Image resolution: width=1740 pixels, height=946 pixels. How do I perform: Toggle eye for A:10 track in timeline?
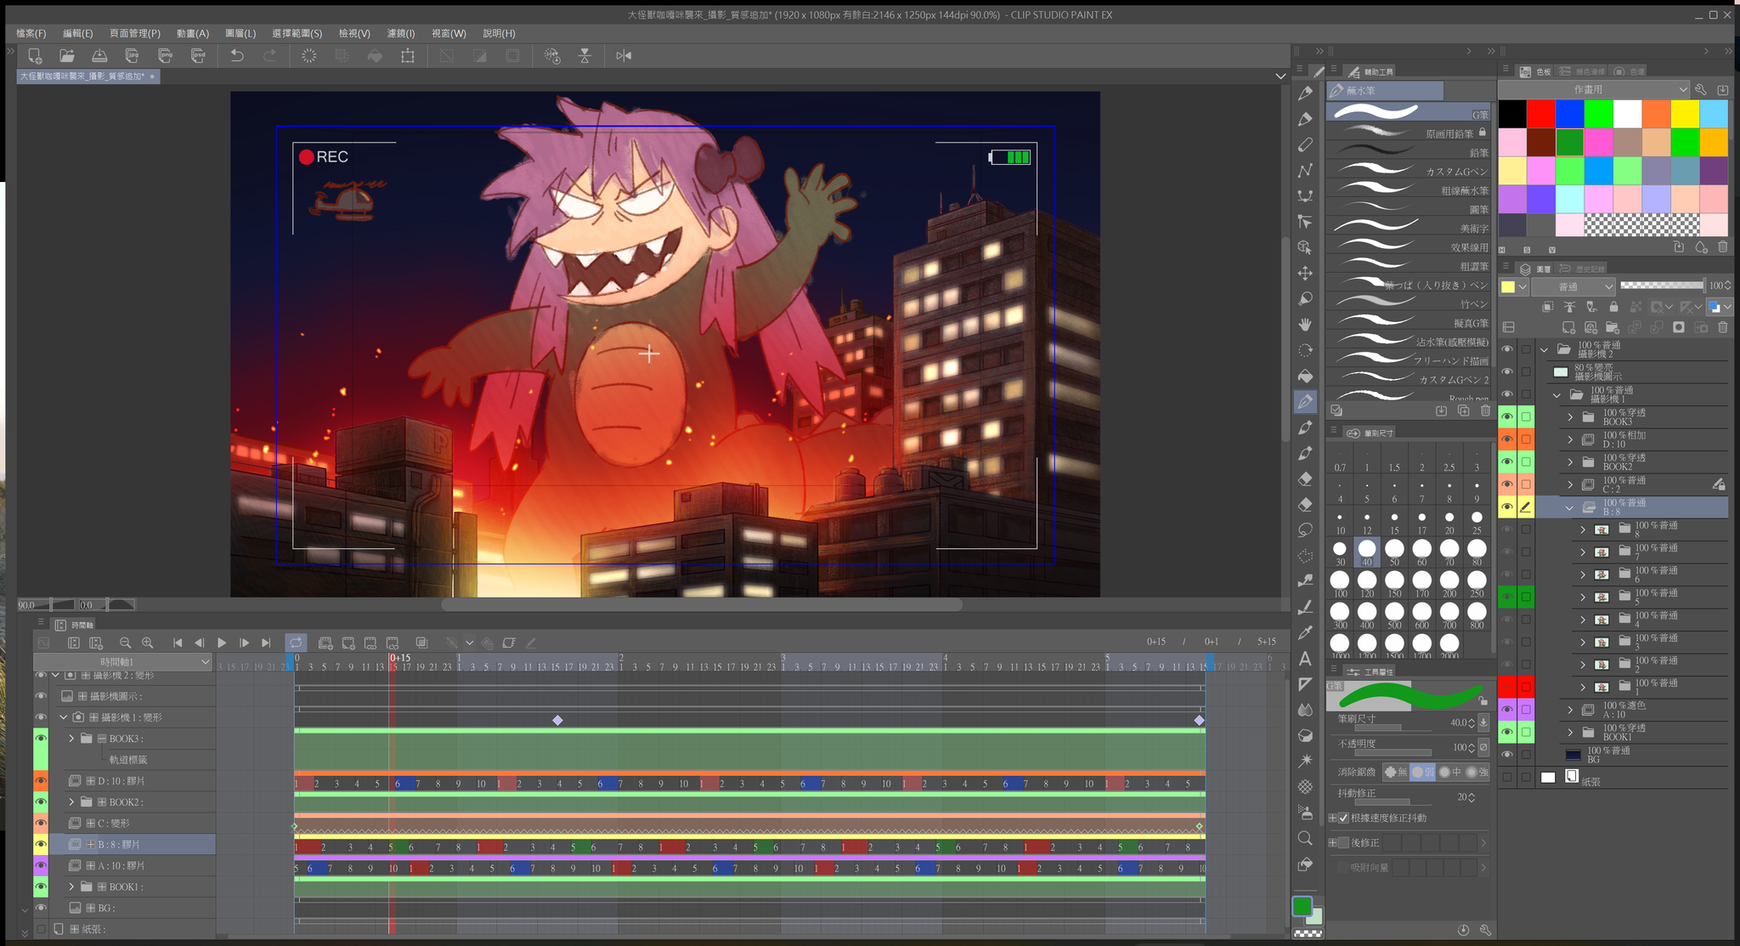tap(41, 865)
